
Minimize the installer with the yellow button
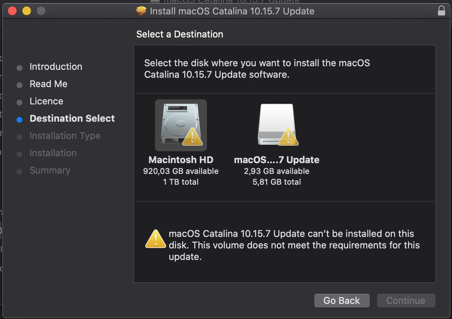pos(27,11)
